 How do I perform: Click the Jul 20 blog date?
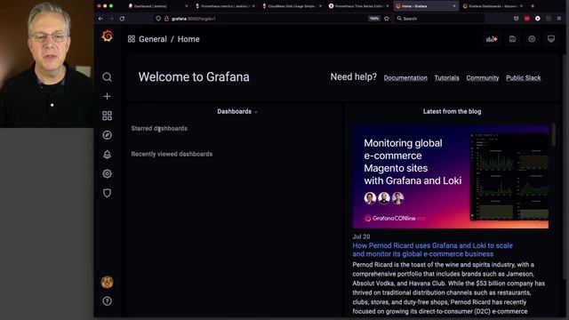click(361, 236)
